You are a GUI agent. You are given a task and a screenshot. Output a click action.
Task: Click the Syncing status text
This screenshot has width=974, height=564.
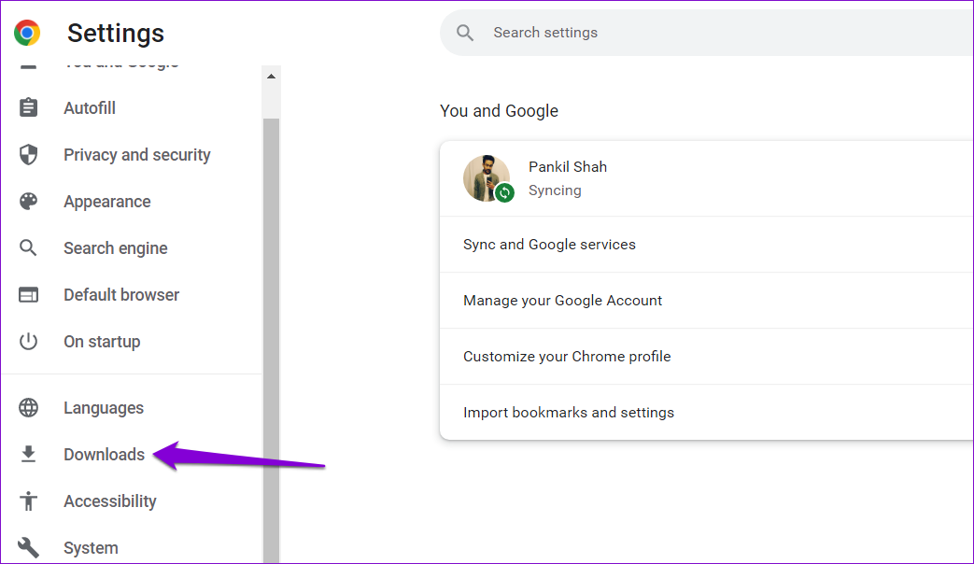tap(555, 190)
